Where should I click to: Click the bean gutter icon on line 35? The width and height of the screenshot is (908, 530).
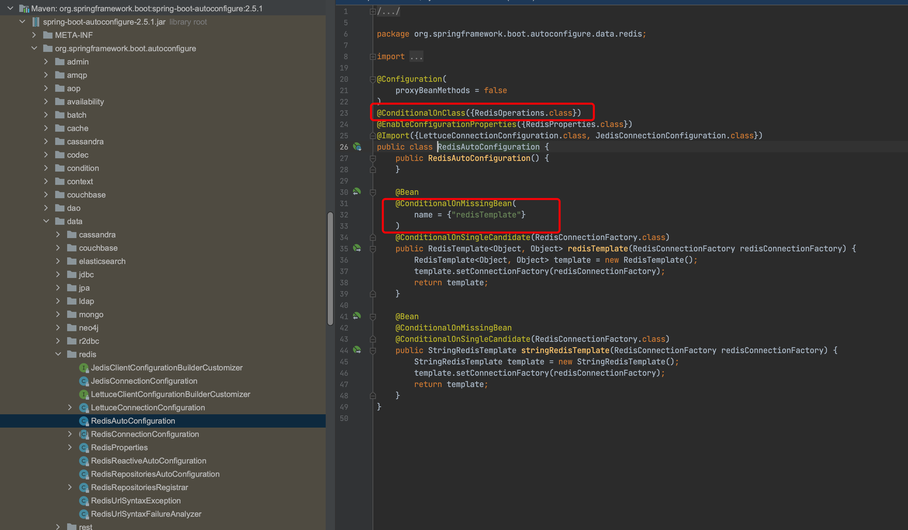357,248
